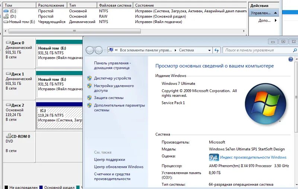Open help via blue question mark icon

point(291,59)
